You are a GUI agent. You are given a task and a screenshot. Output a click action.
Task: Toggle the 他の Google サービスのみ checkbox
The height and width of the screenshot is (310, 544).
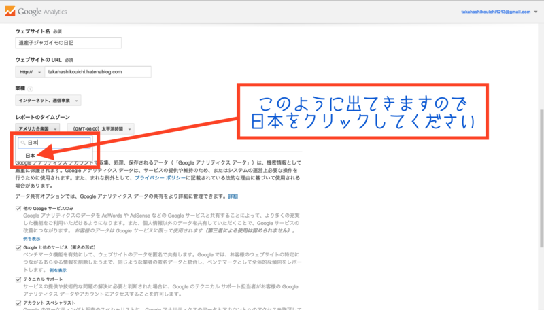(18, 209)
